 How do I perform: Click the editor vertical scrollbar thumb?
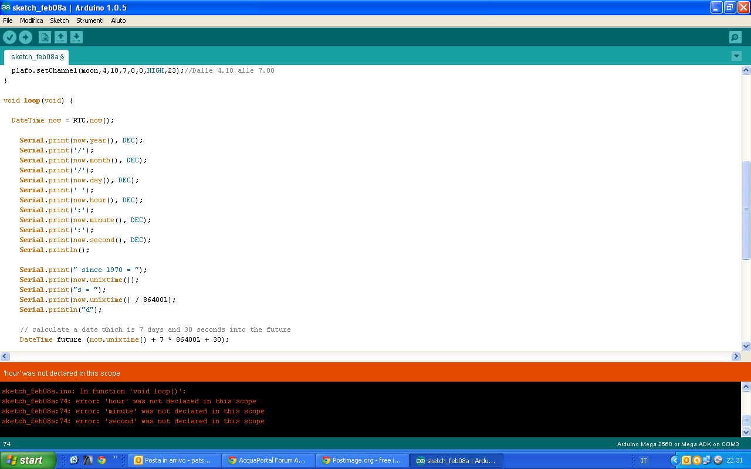pos(746,210)
